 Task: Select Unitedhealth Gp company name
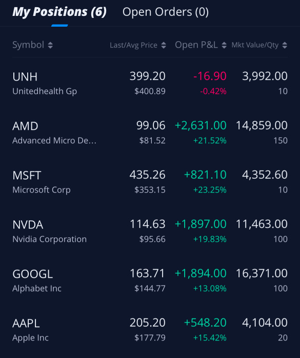point(45,91)
